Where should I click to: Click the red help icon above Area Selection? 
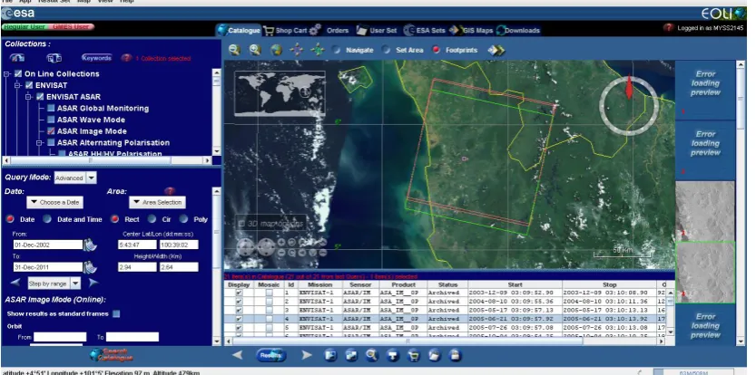click(x=169, y=191)
